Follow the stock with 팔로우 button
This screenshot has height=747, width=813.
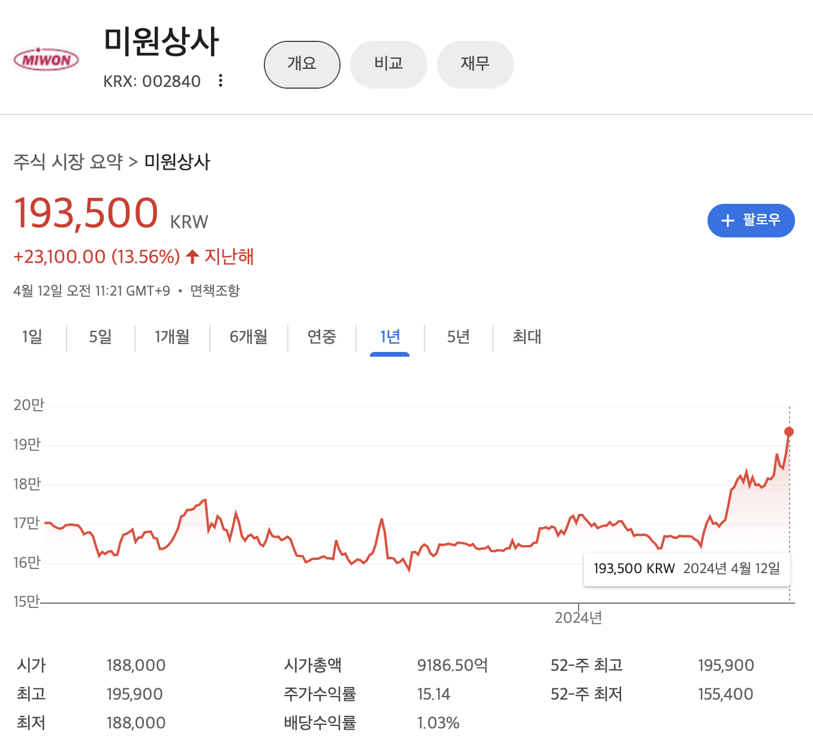point(751,221)
